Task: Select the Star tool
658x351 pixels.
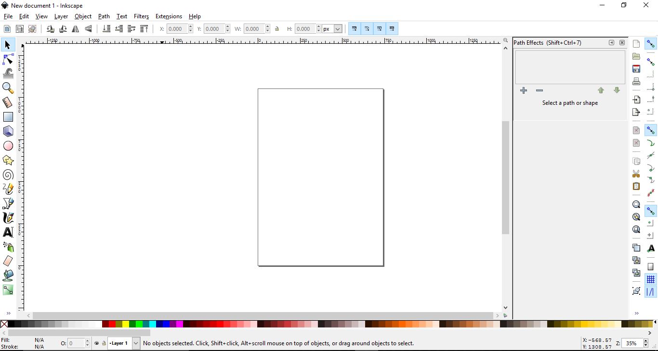Action: coord(8,160)
